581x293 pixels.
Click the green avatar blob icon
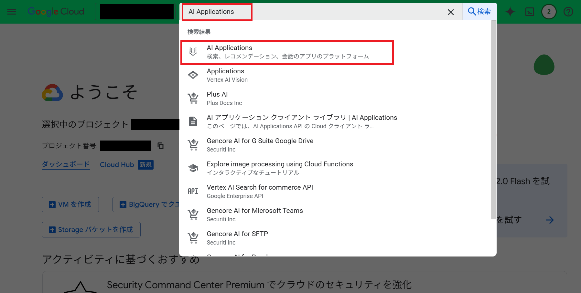tap(544, 65)
